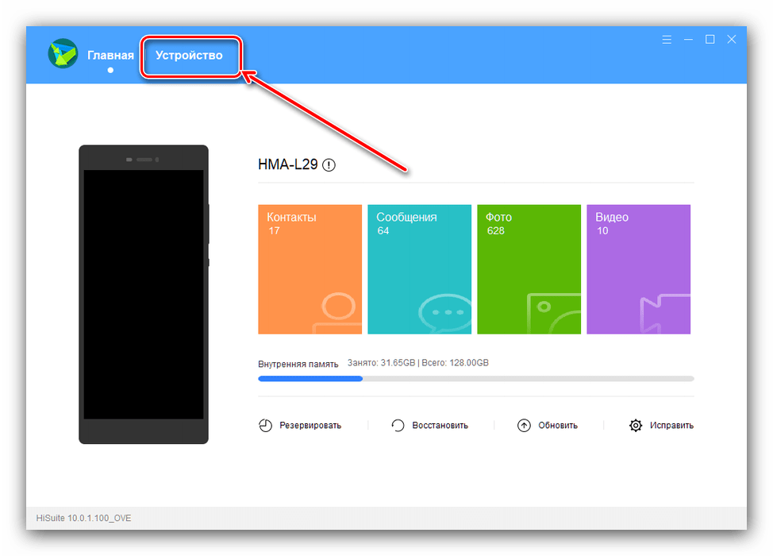
Task: Click the Исправить gear icon
Action: pos(636,425)
